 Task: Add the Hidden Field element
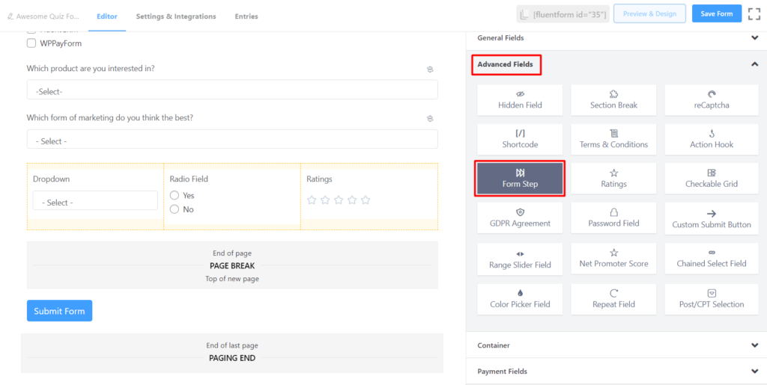pyautogui.click(x=520, y=99)
